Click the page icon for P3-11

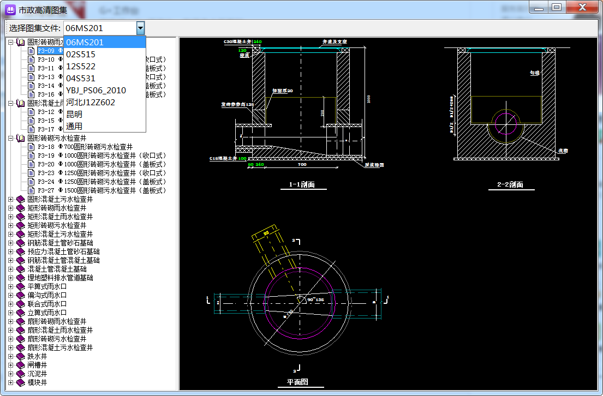[32, 68]
